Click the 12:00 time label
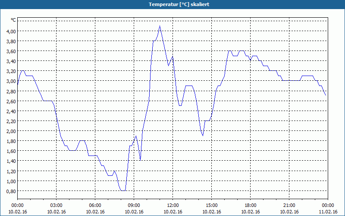The width and height of the screenshot is (345, 216). pyautogui.click(x=173, y=206)
